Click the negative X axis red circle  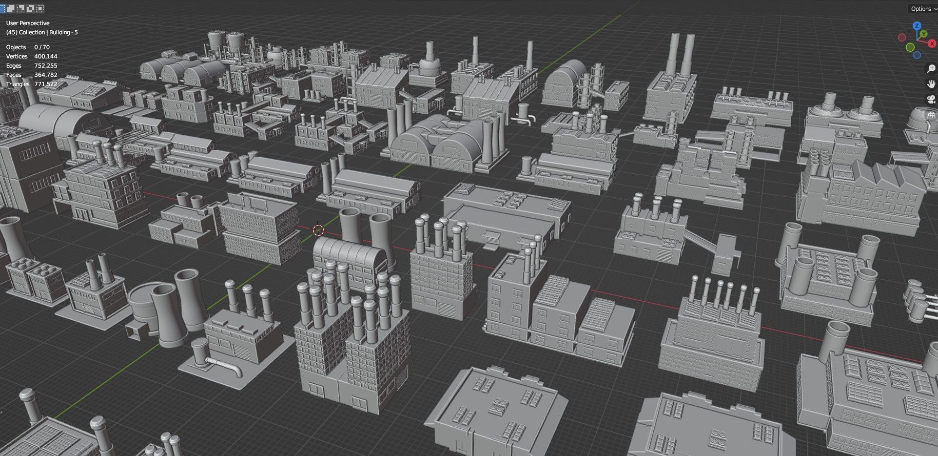click(902, 37)
